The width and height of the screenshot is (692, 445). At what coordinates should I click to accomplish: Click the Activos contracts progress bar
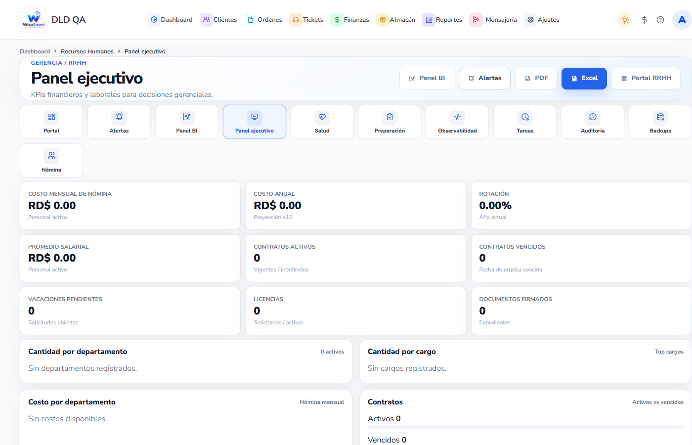[525, 427]
